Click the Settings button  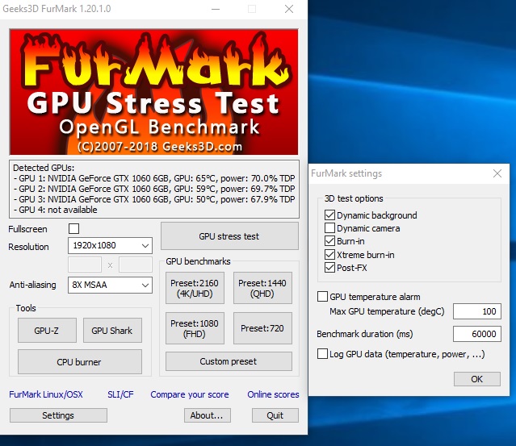58,415
